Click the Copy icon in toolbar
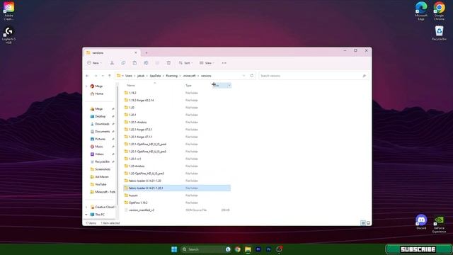The width and height of the screenshot is (453, 255). [123, 63]
